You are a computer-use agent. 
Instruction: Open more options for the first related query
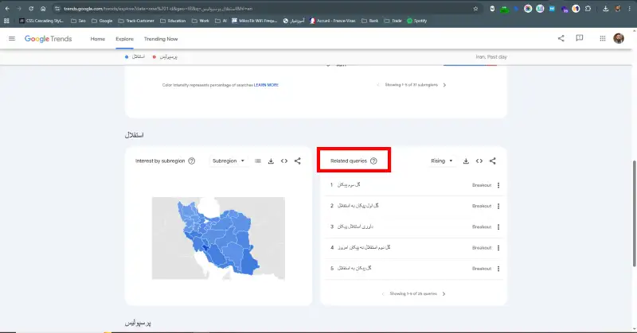(x=498, y=185)
